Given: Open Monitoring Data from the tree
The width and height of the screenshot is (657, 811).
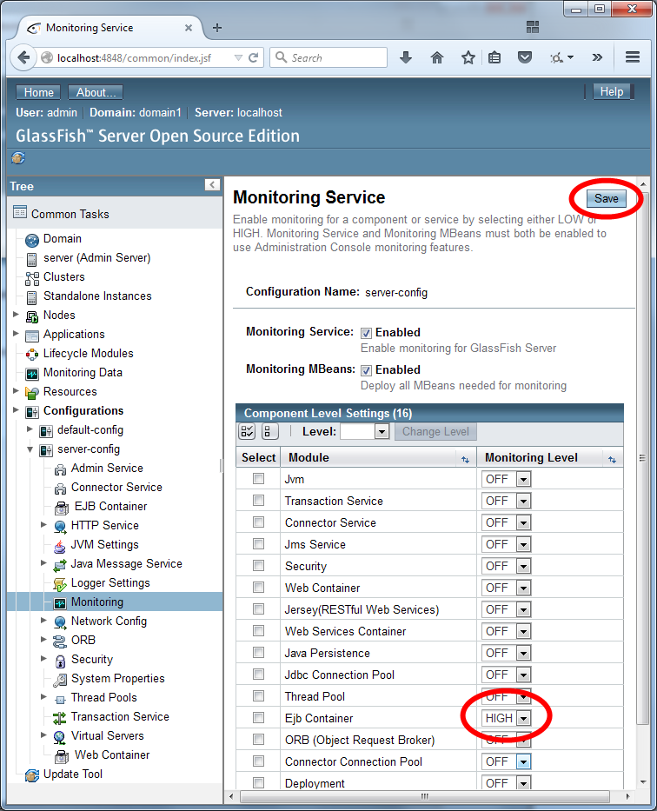Looking at the screenshot, I should pos(33,373).
